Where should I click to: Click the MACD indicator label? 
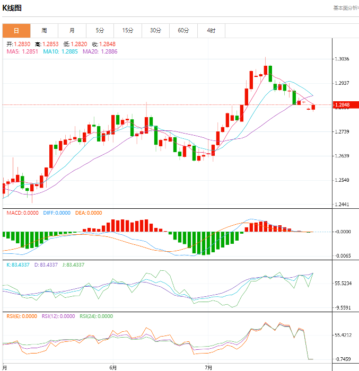[21, 213]
